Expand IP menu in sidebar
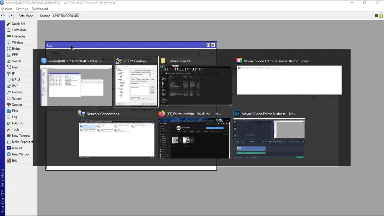This screenshot has width=384, height=216. (x=13, y=73)
